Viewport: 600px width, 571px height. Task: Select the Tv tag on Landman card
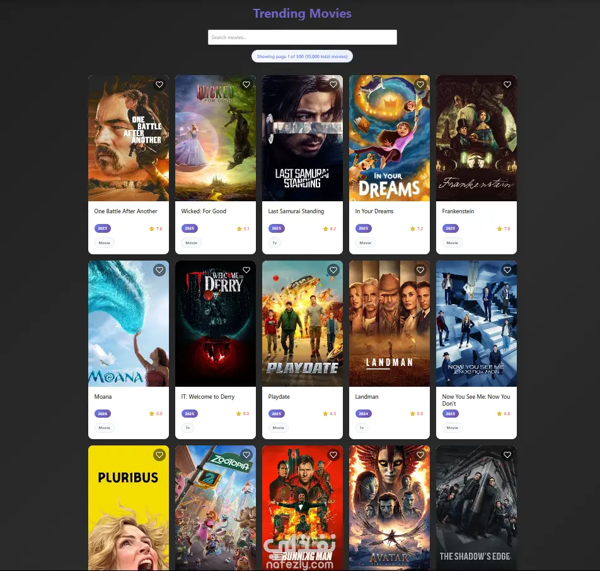pos(362,428)
